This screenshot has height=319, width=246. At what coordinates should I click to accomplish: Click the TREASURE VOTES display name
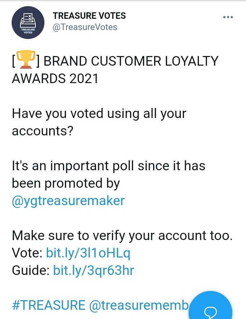click(89, 16)
